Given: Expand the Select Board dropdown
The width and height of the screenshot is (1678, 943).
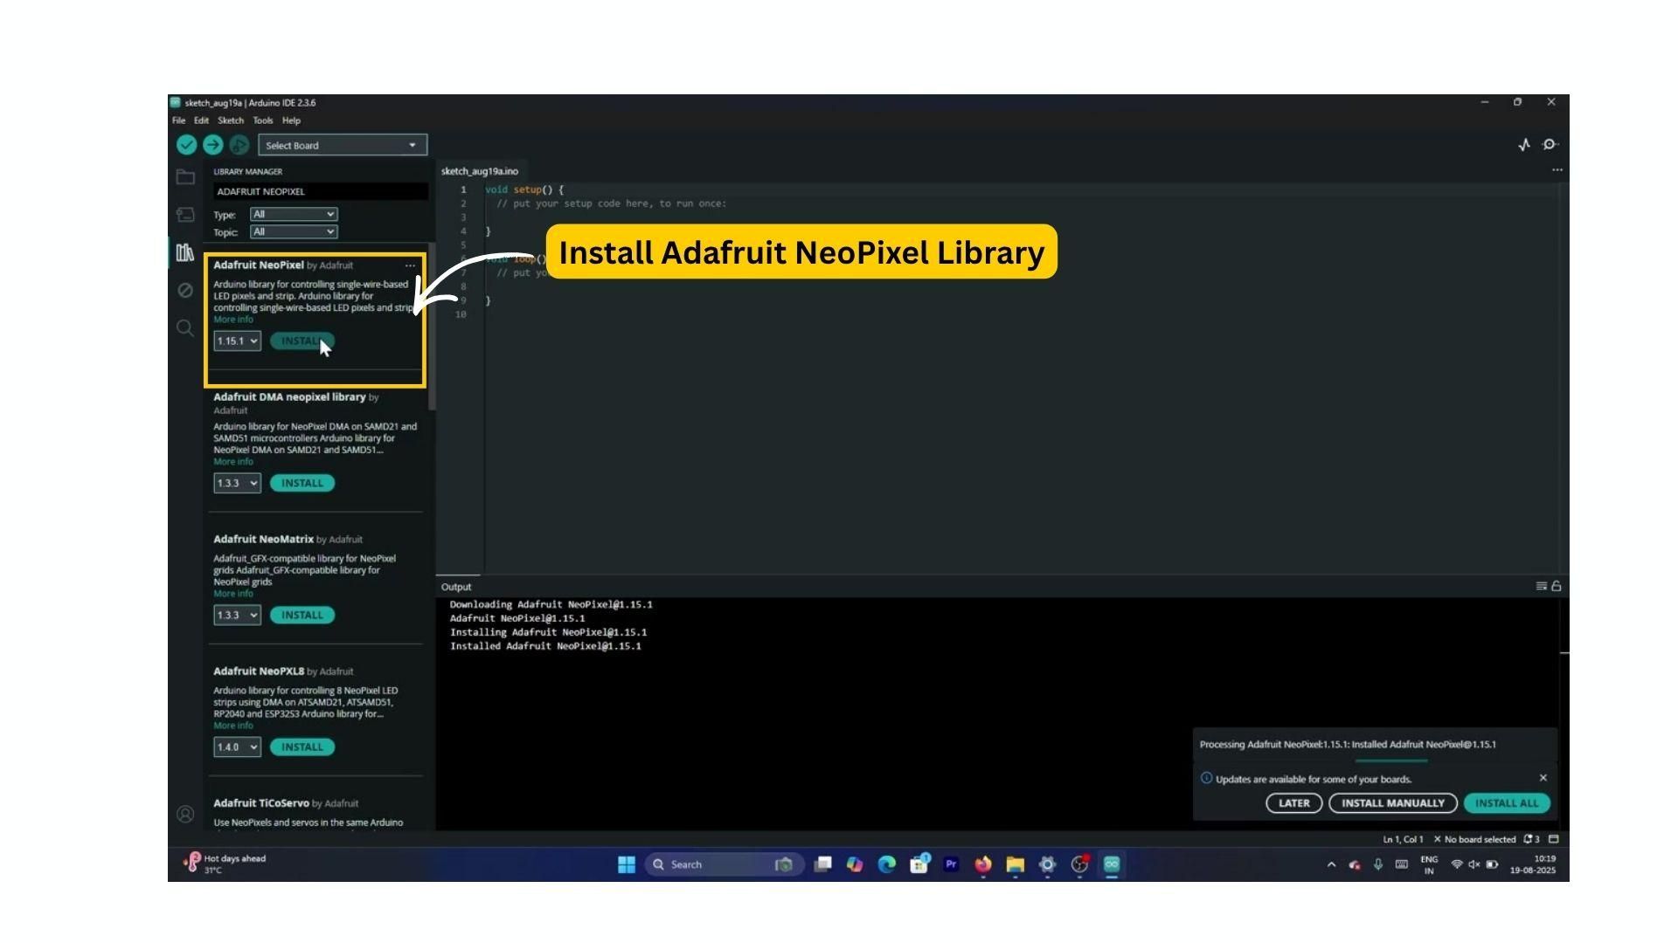Looking at the screenshot, I should tap(342, 145).
